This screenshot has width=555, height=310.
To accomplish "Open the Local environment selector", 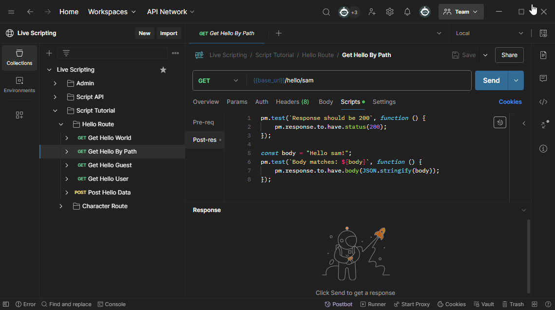I will (x=489, y=33).
